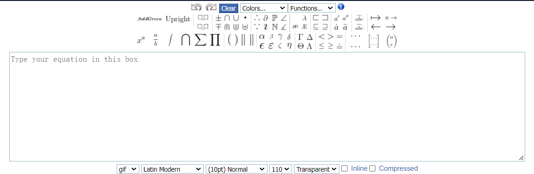Image resolution: width=534 pixels, height=174 pixels.
Task: Insert a superscript x^a template
Action: pos(141,40)
